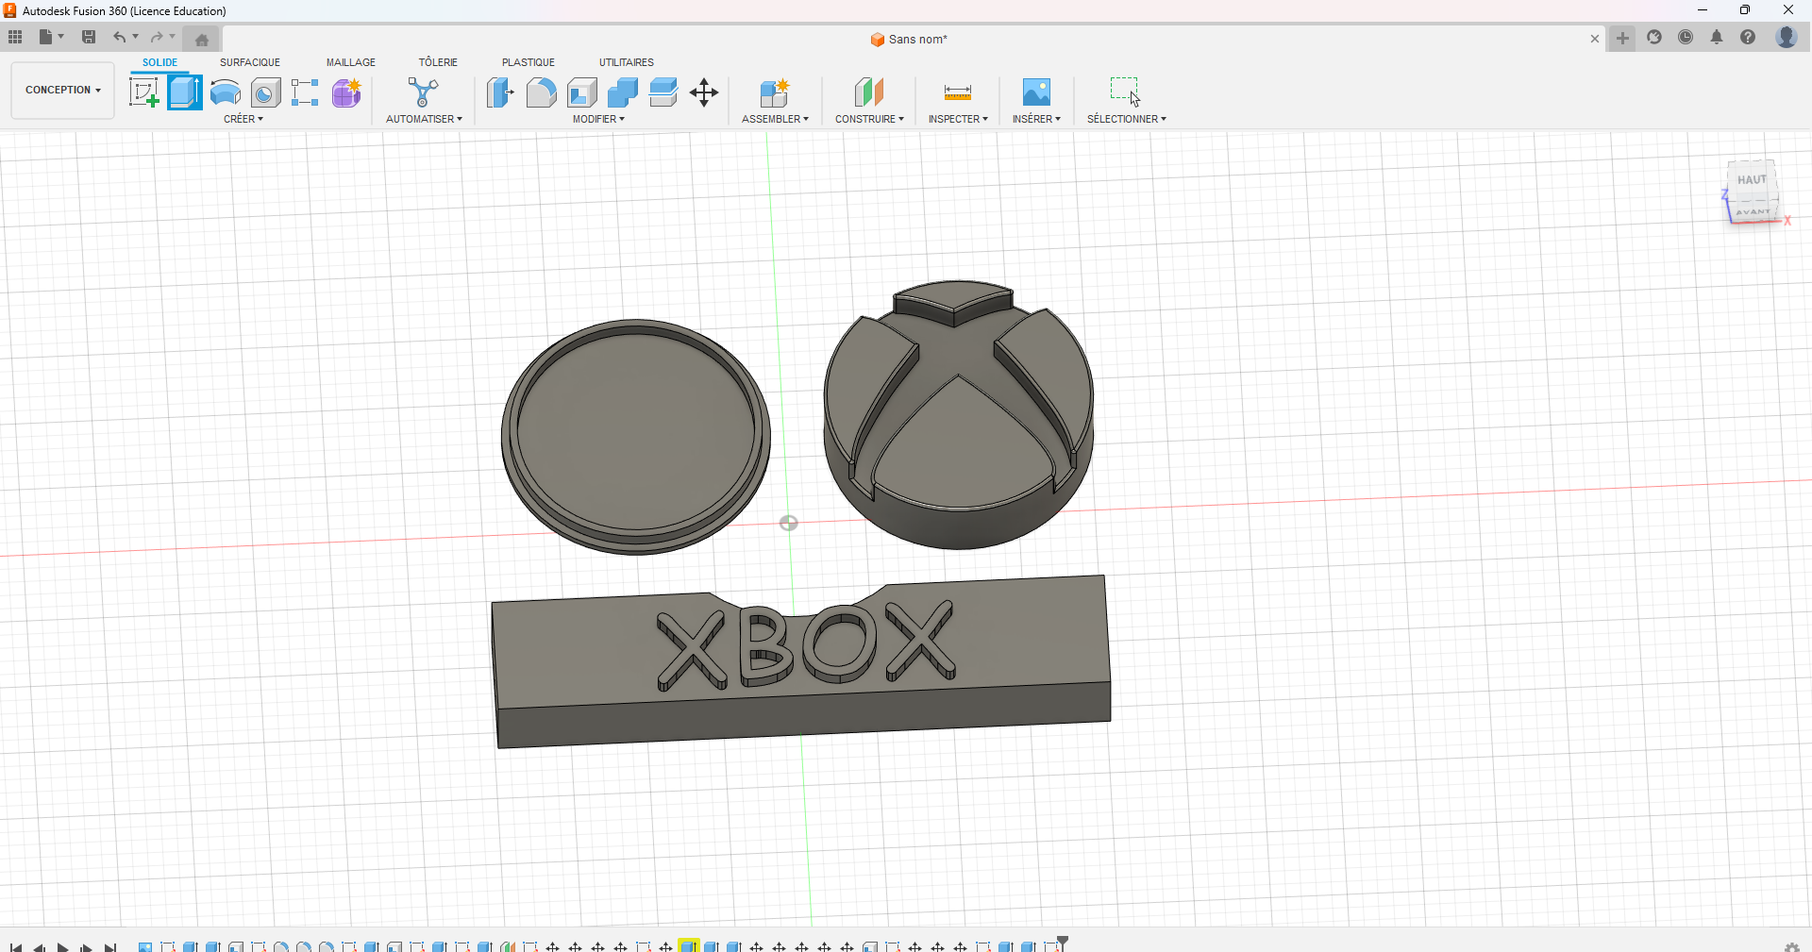Click the joint icon under Automatiser
This screenshot has width=1812, height=952.
(423, 92)
